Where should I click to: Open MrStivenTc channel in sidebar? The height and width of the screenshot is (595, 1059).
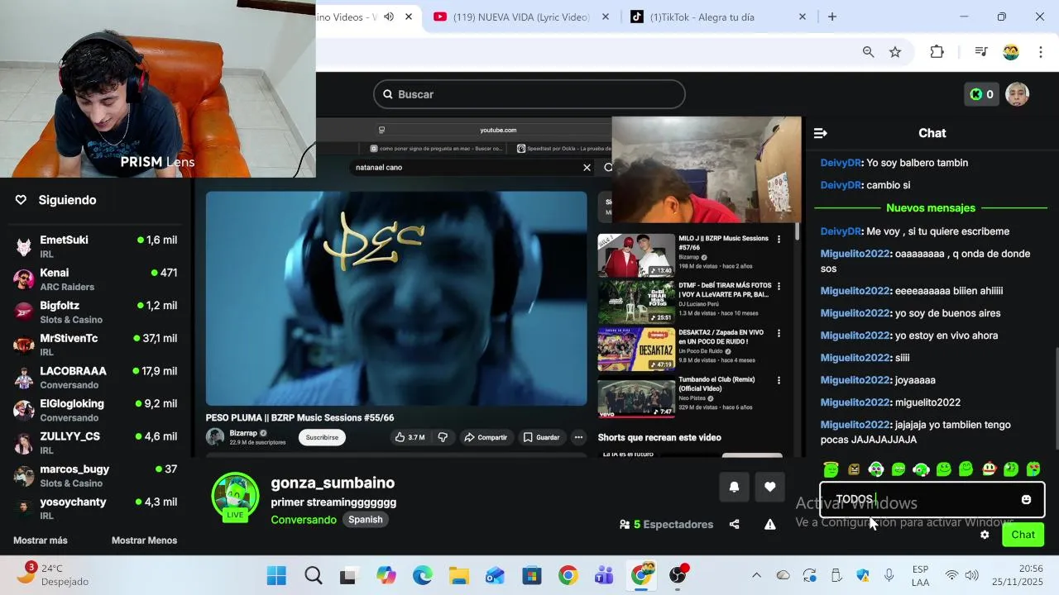[x=95, y=345]
